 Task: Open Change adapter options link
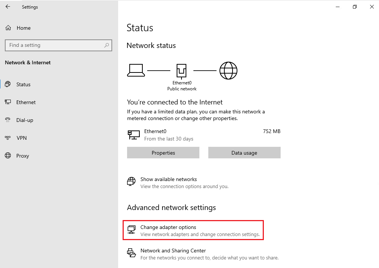[168, 227]
